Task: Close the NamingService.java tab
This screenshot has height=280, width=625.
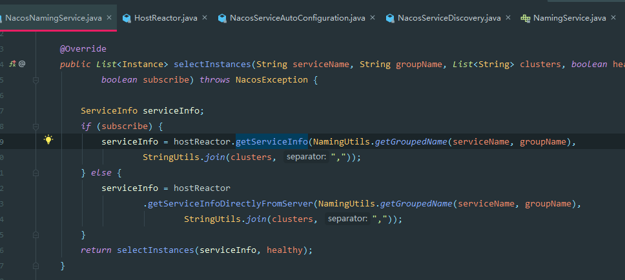Action: coord(613,17)
